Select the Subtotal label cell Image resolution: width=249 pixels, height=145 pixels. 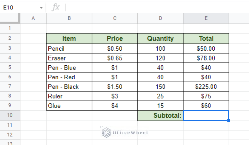[x=160, y=115]
